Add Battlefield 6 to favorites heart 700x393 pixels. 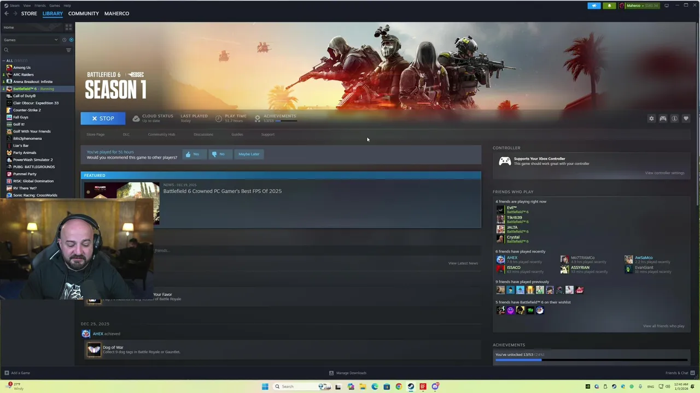point(686,118)
